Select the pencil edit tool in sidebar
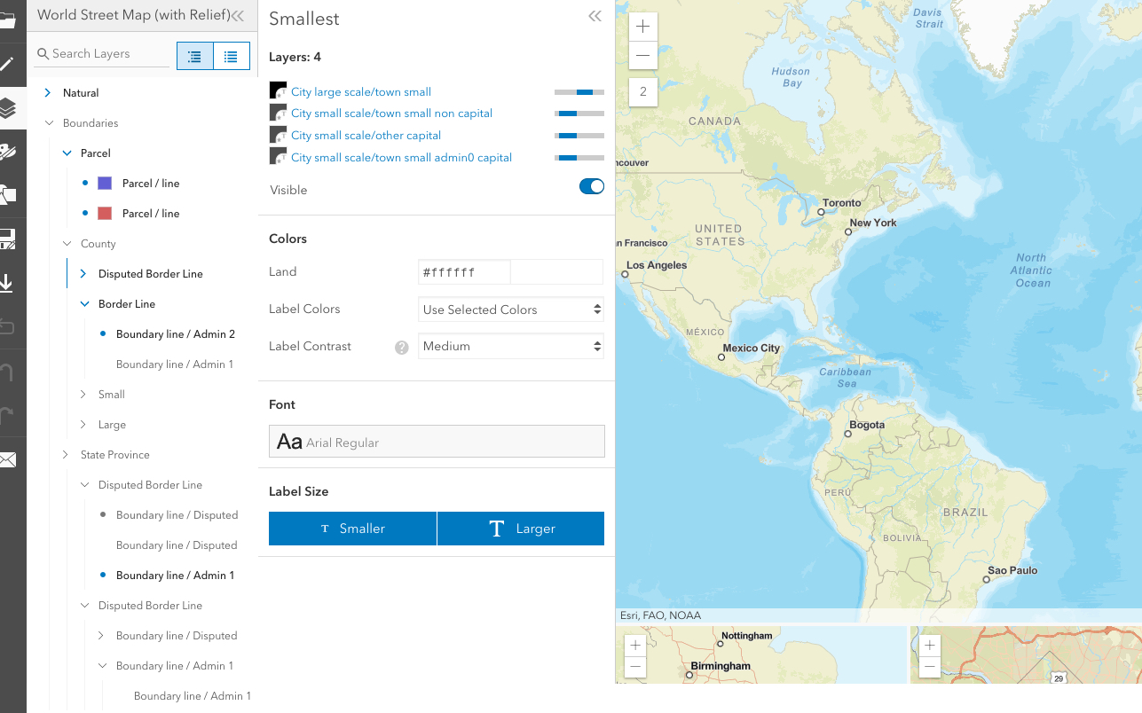This screenshot has height=713, width=1142. (x=7, y=64)
